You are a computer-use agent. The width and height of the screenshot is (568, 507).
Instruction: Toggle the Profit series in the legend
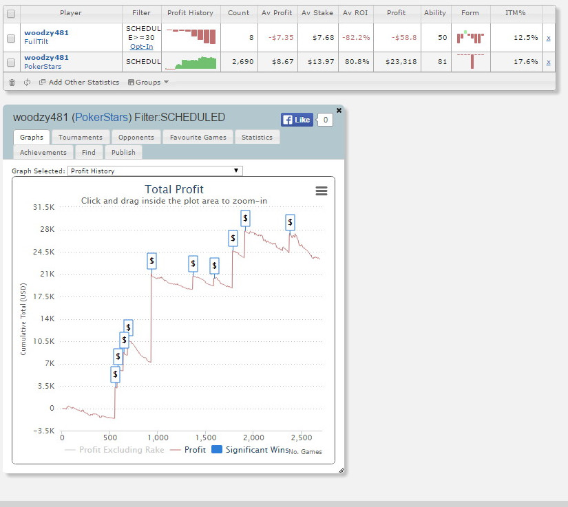[x=188, y=450]
